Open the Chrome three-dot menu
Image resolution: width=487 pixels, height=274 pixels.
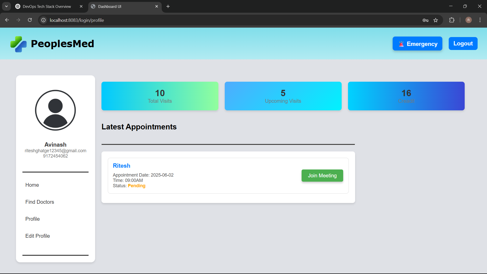click(480, 20)
